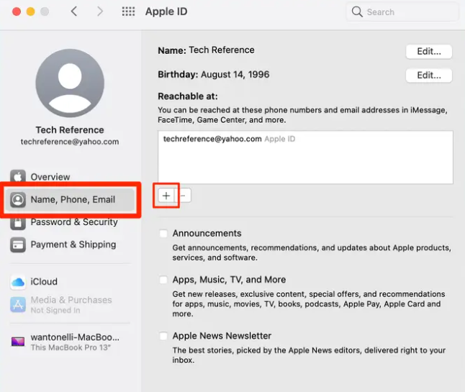Edit the Name field
The height and width of the screenshot is (392, 465).
coord(429,52)
